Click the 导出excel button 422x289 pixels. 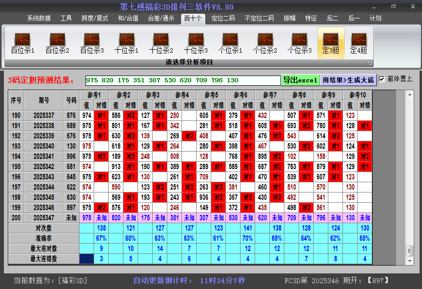pos(300,80)
